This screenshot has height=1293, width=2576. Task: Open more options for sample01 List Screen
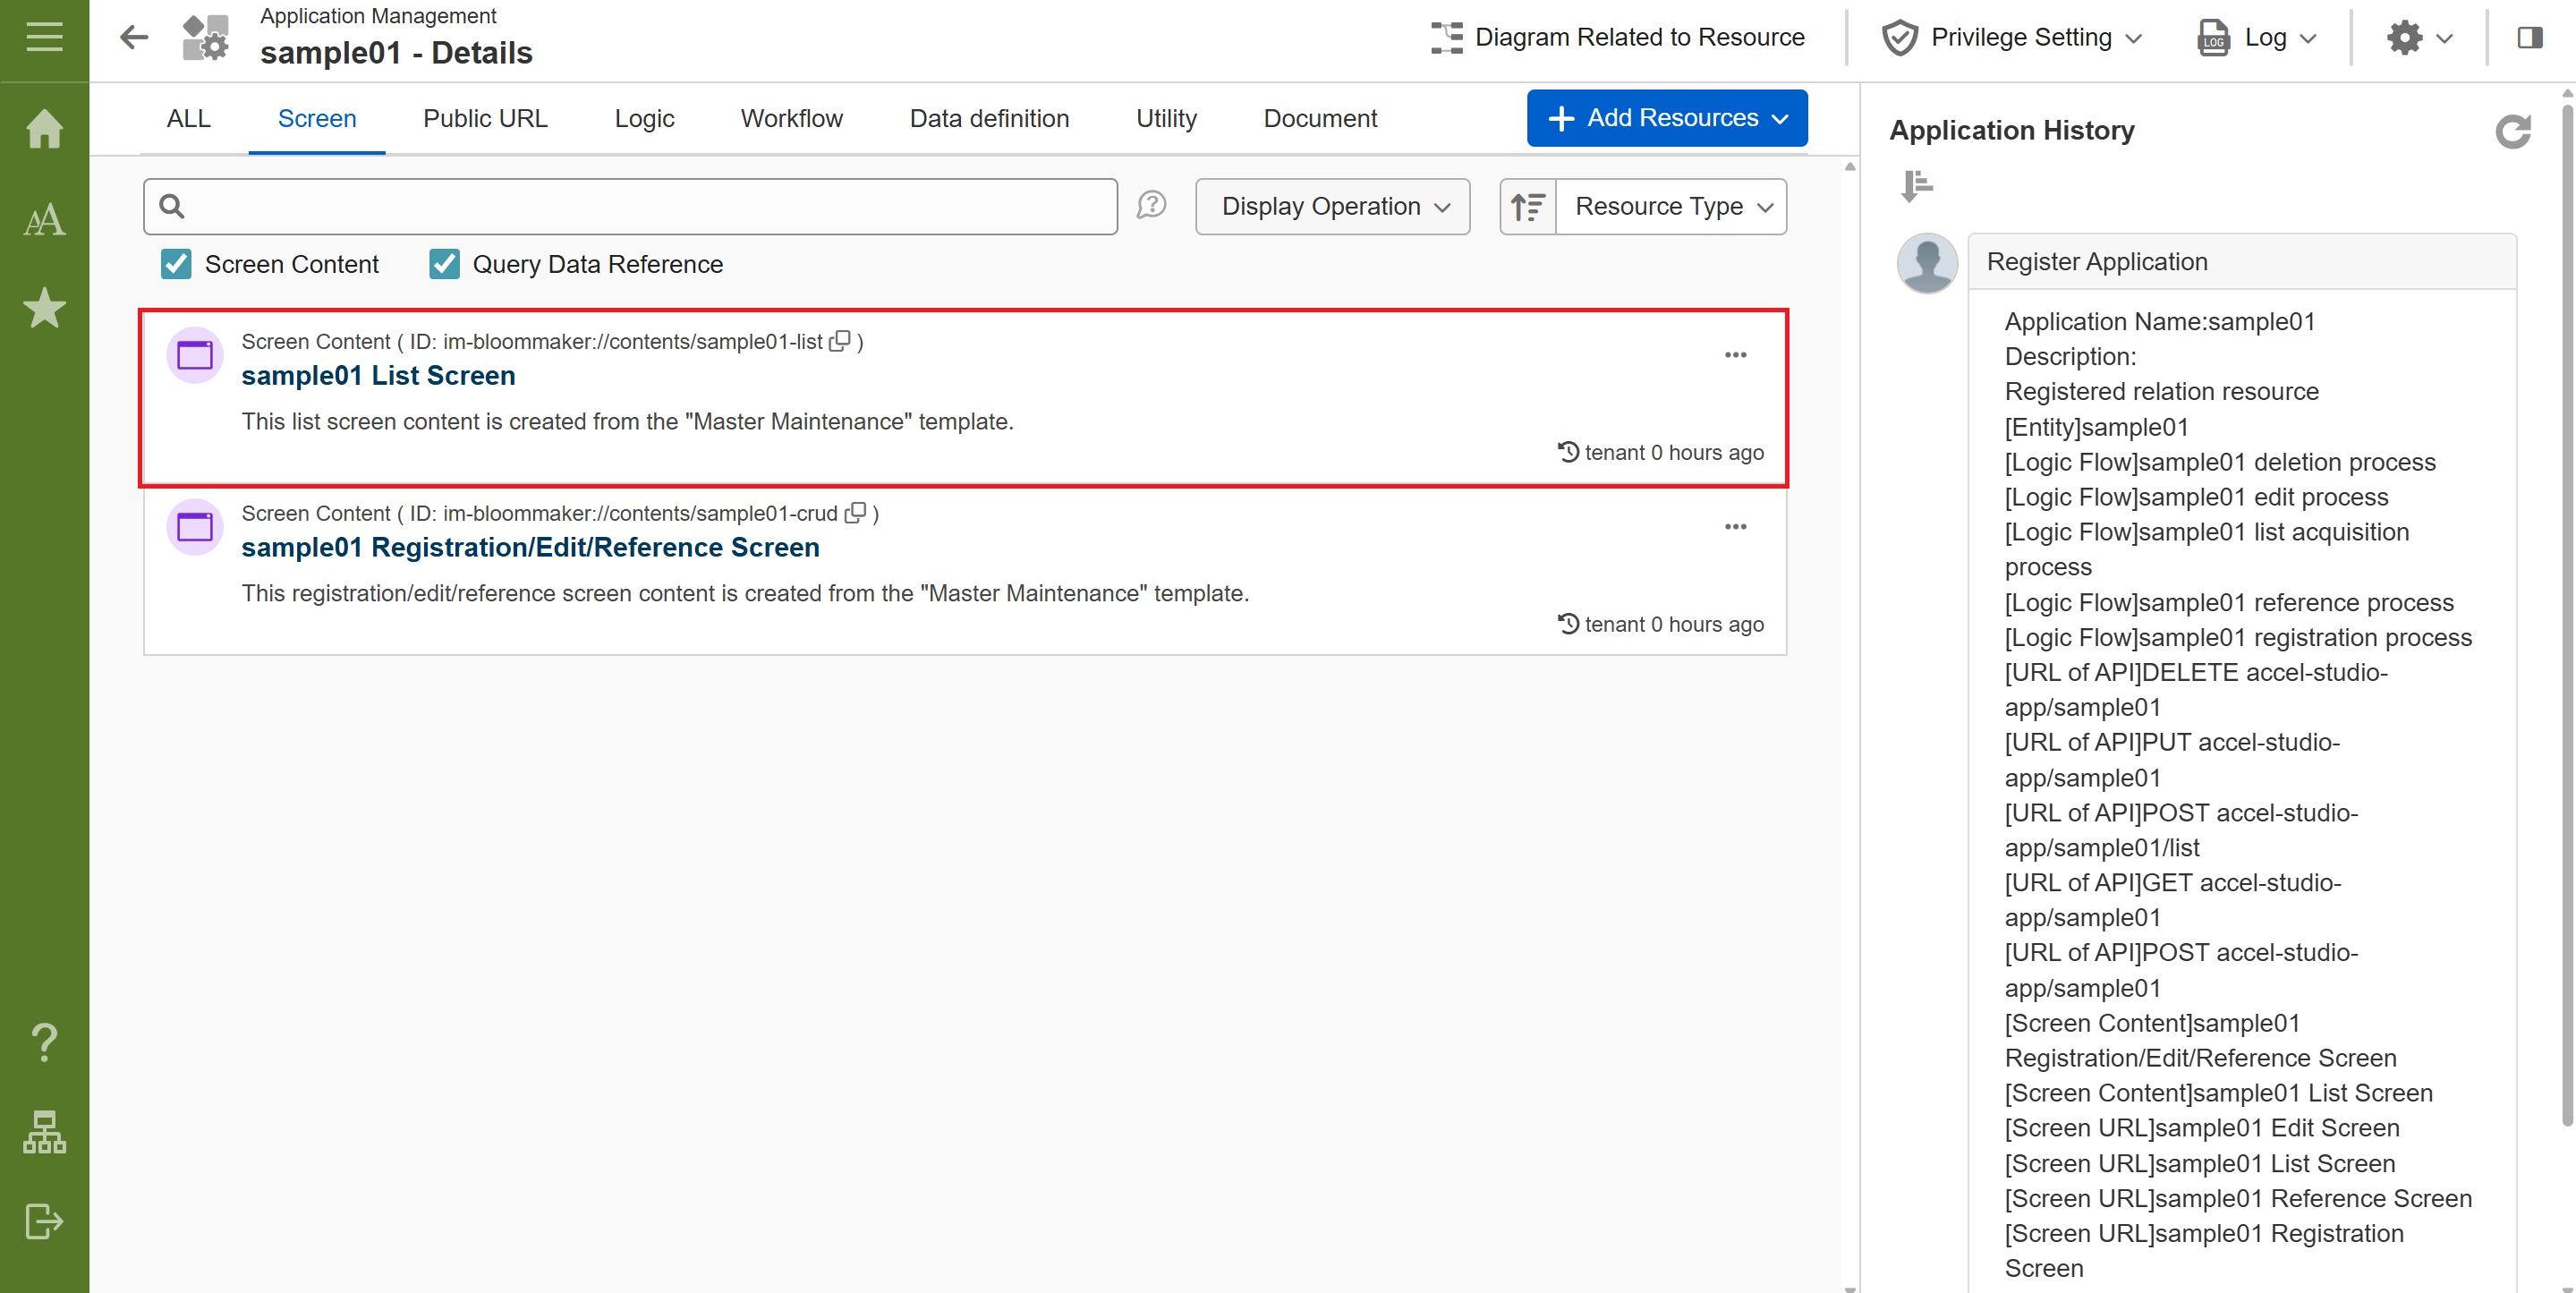click(x=1735, y=355)
